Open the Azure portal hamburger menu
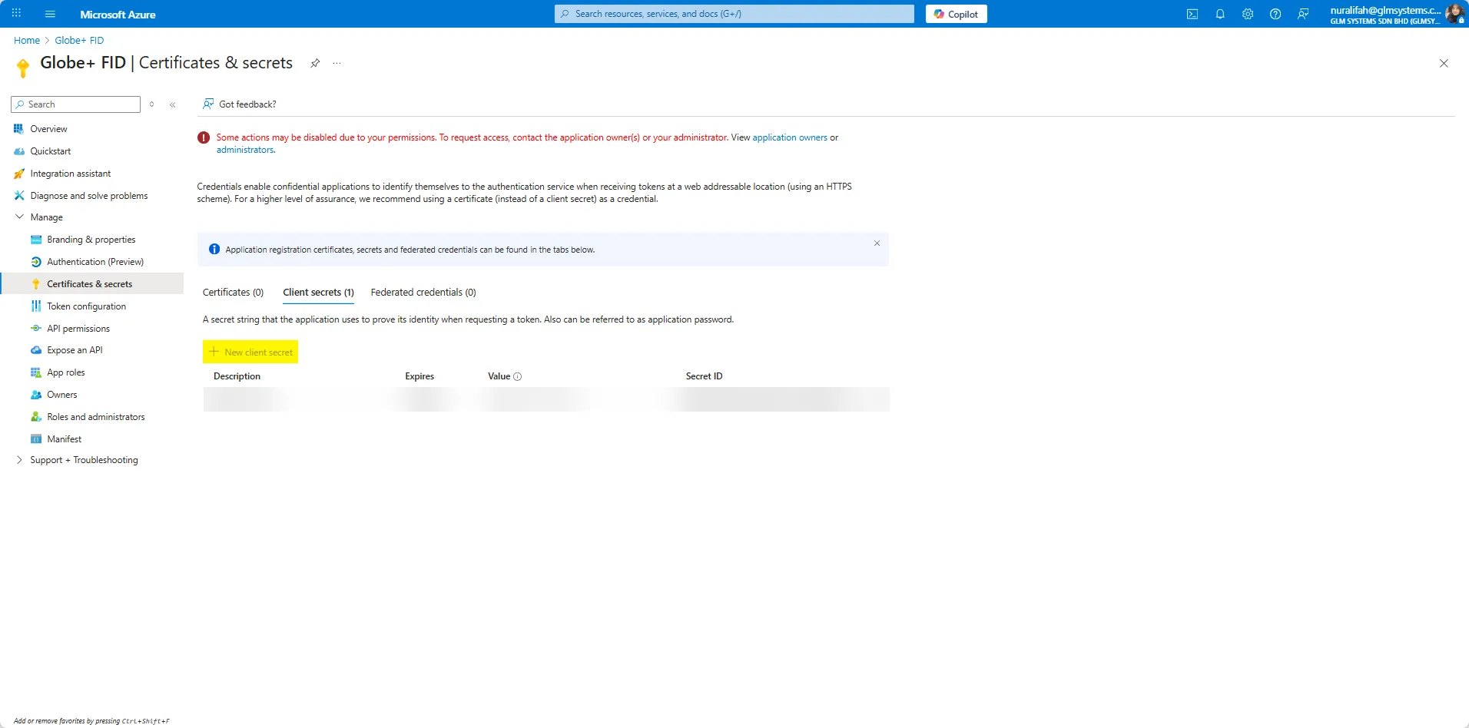The image size is (1469, 728). pos(50,14)
